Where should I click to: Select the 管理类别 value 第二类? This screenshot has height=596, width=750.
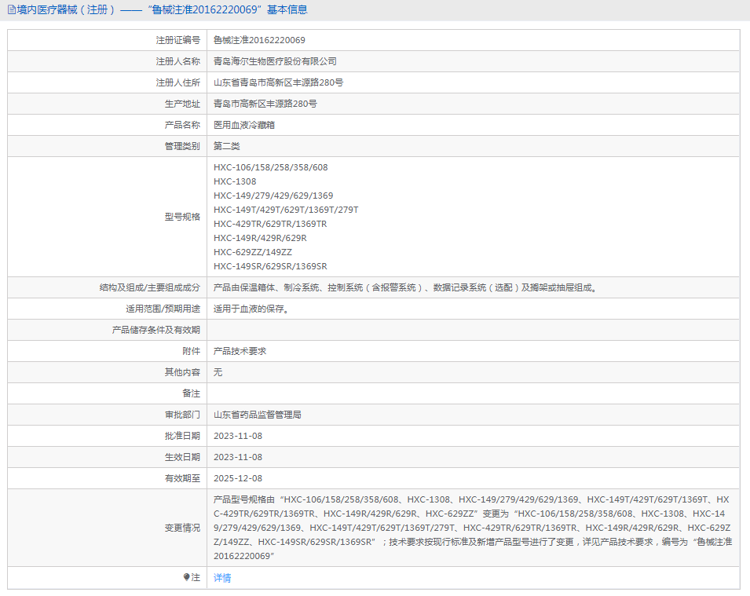click(x=229, y=145)
